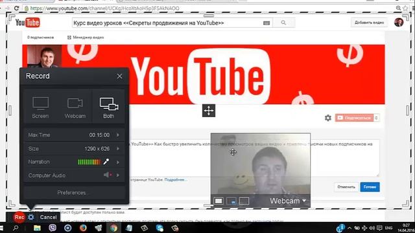This screenshot has width=415, height=233.
Task: Open File Explorer from taskbar
Action: point(38,228)
